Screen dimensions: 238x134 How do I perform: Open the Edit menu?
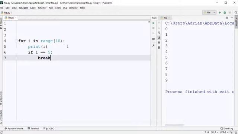[7, 8]
